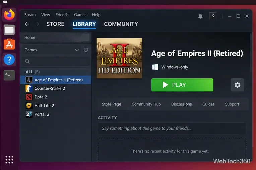Open the Store Page link
This screenshot has width=256, height=170.
(112, 104)
